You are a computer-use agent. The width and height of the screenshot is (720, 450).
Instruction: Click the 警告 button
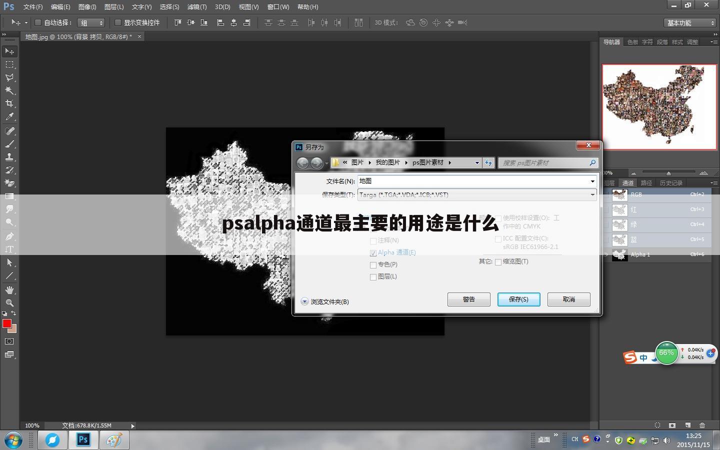[x=469, y=299]
